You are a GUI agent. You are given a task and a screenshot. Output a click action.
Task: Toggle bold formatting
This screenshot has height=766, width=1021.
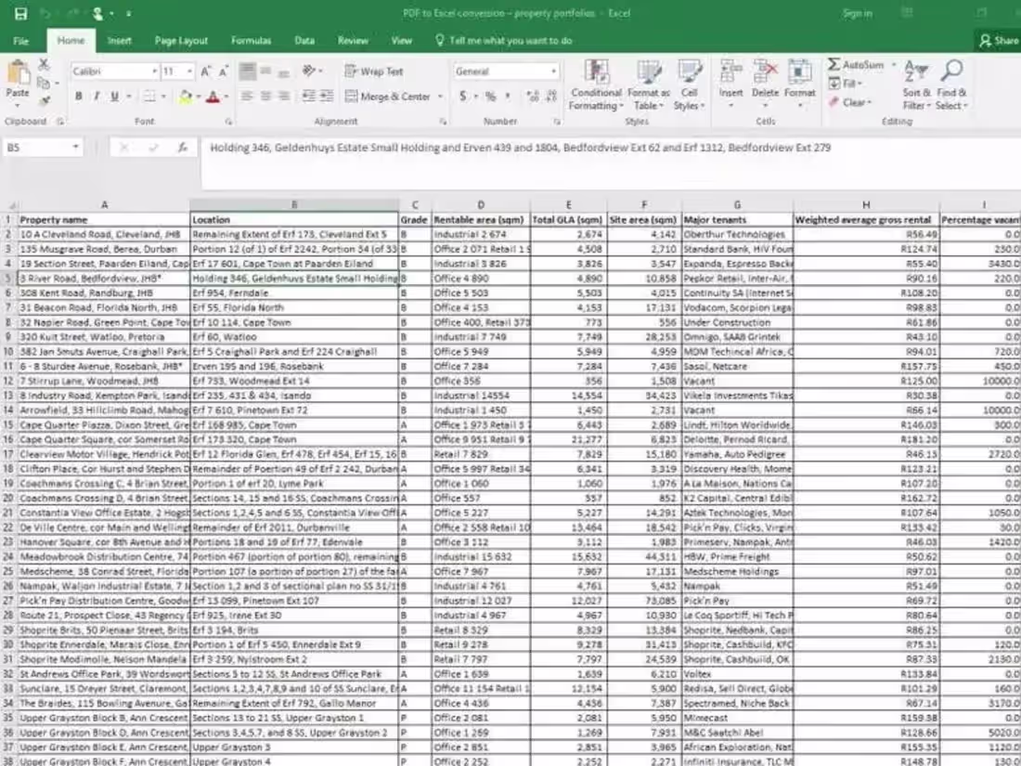80,96
